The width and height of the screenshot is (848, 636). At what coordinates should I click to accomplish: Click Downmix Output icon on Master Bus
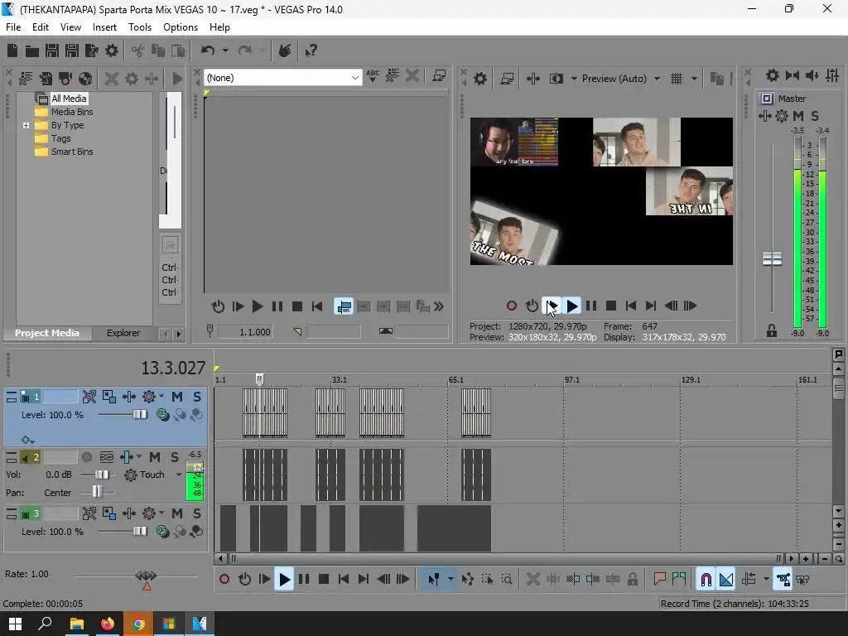click(793, 75)
